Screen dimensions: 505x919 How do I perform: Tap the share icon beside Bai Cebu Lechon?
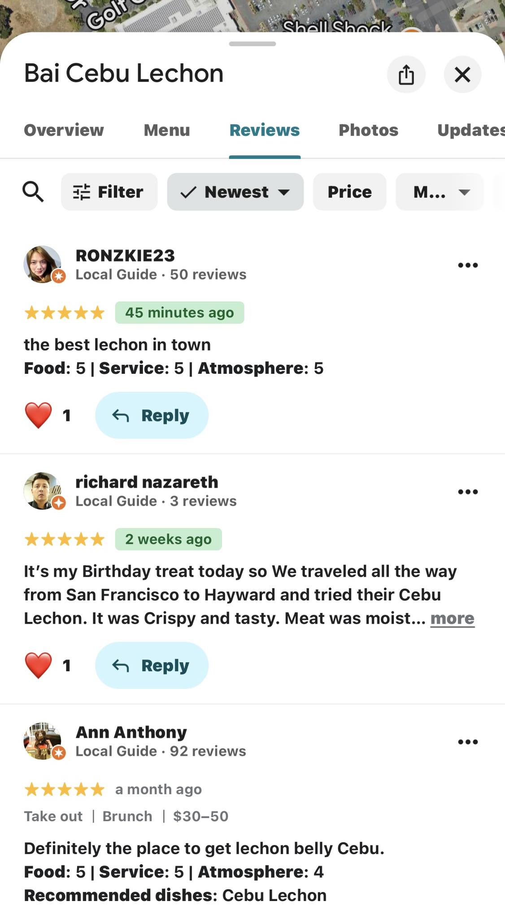pyautogui.click(x=406, y=74)
